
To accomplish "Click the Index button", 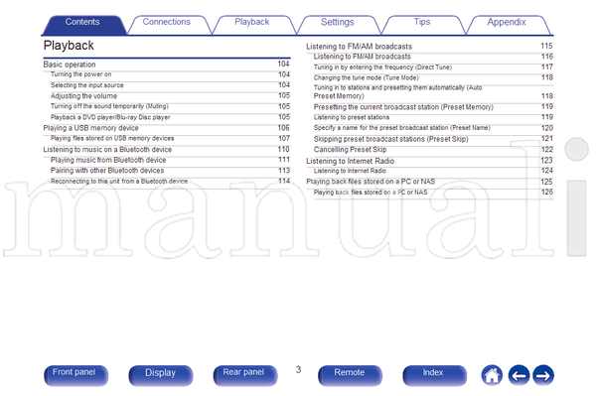I will [434, 375].
